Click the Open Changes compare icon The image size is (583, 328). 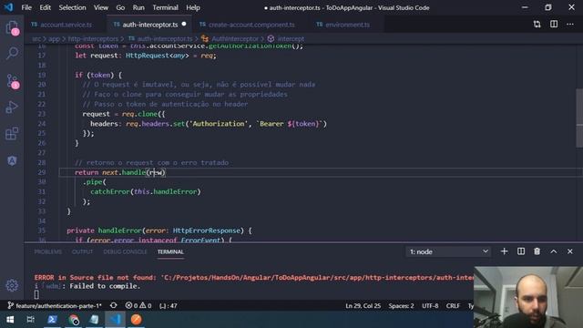coord(537,25)
